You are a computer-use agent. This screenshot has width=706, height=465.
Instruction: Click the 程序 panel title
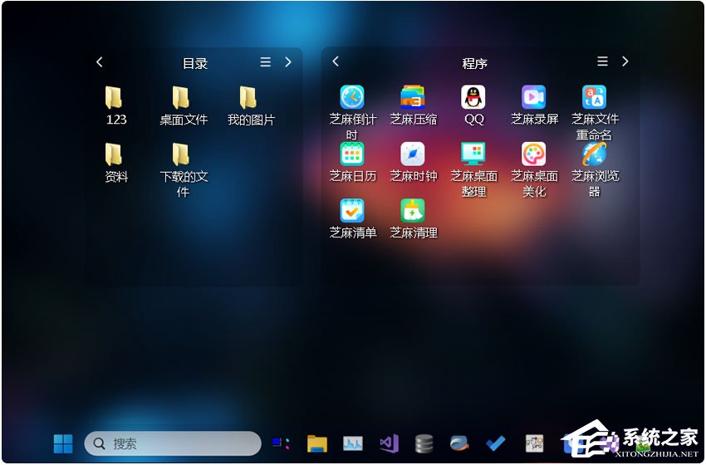[x=474, y=63]
